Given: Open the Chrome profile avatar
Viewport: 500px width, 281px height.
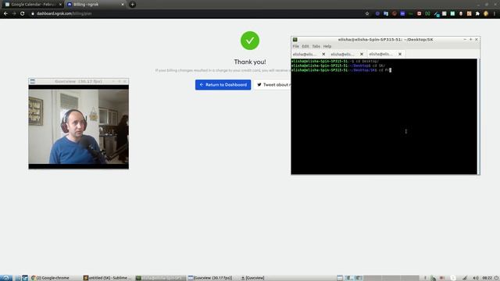Looking at the screenshot, I should [486, 14].
